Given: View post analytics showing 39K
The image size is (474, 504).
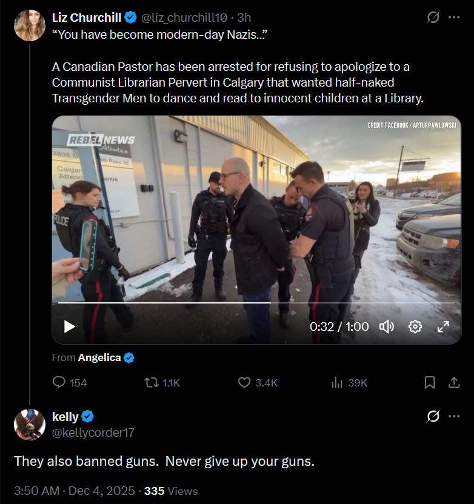Looking at the screenshot, I should click(338, 382).
